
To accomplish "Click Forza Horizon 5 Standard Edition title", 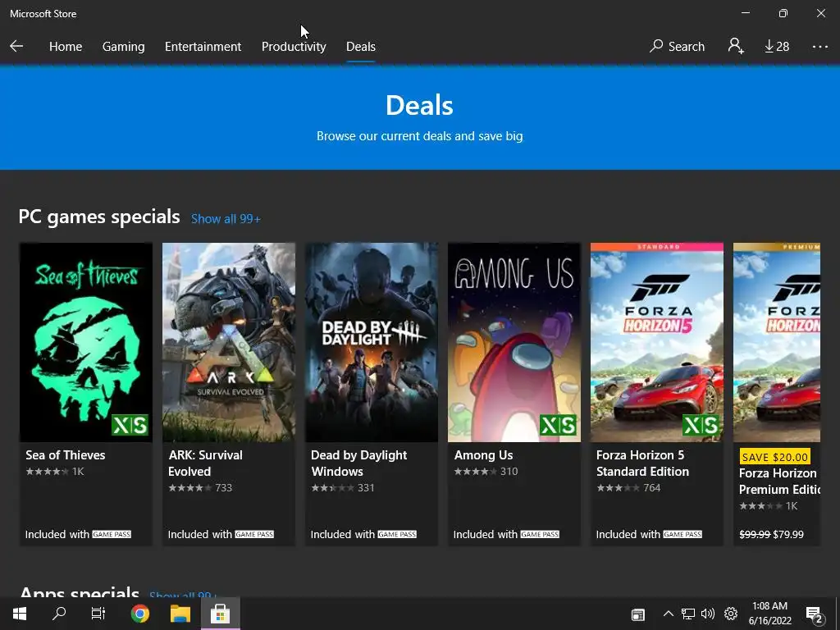I will pyautogui.click(x=642, y=463).
